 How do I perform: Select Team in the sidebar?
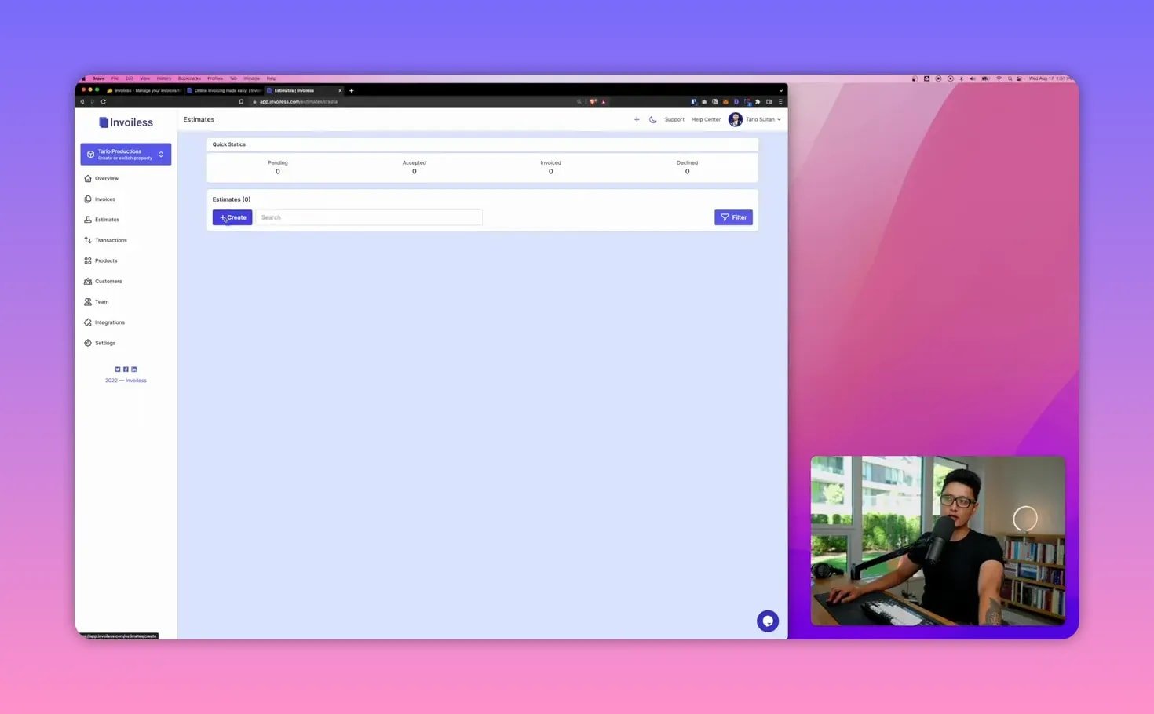(101, 301)
